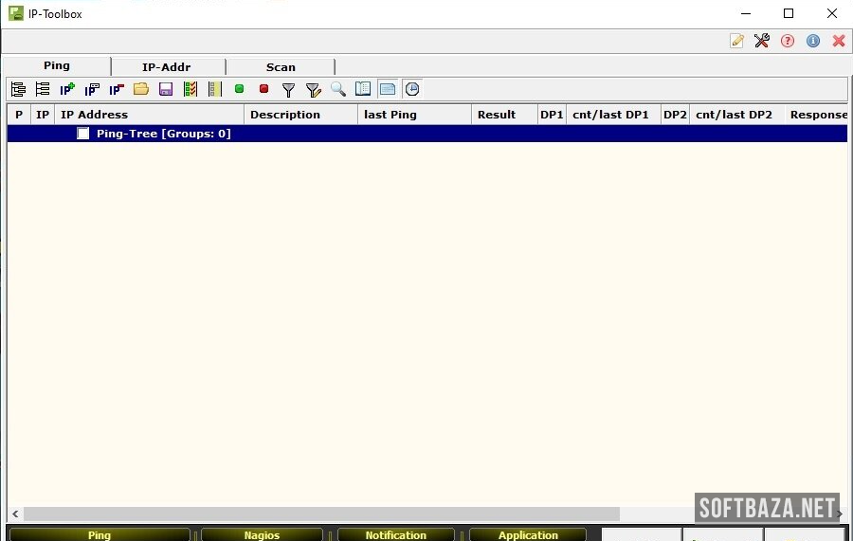Stop pinging with the red button icon
This screenshot has height=541, width=853.
click(x=263, y=89)
